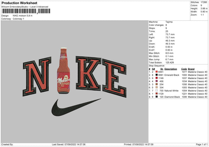Image resolution: width=209 pixels, height=147 pixels.
Task: Select the brown swatch beside 254
Action: (157, 84)
